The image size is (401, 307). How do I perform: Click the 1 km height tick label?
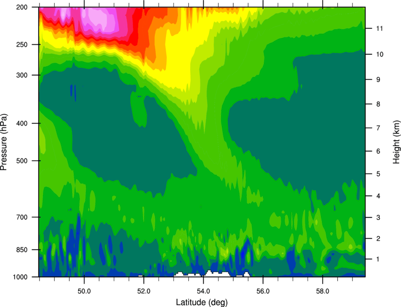click(377, 259)
